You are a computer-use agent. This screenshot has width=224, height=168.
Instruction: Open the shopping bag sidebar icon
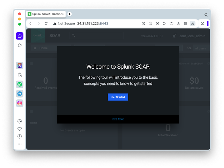20,75
